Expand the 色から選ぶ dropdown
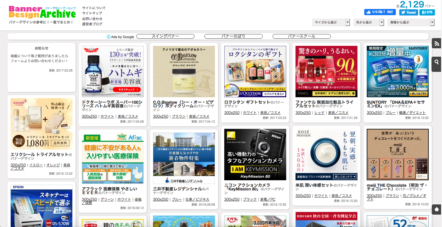This screenshot has width=442, height=227. pyautogui.click(x=369, y=22)
